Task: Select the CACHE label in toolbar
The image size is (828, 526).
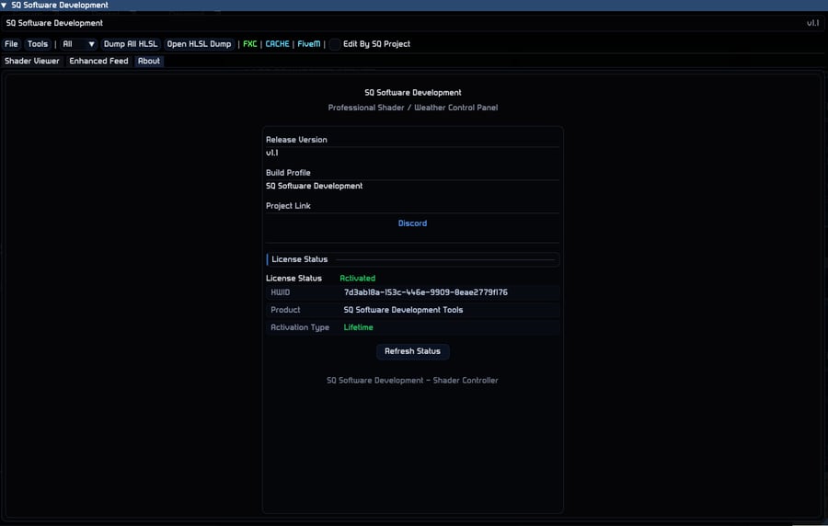Action: click(277, 44)
